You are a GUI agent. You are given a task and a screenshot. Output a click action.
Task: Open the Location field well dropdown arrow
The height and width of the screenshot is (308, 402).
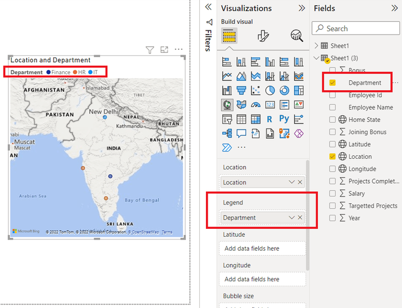coord(292,182)
